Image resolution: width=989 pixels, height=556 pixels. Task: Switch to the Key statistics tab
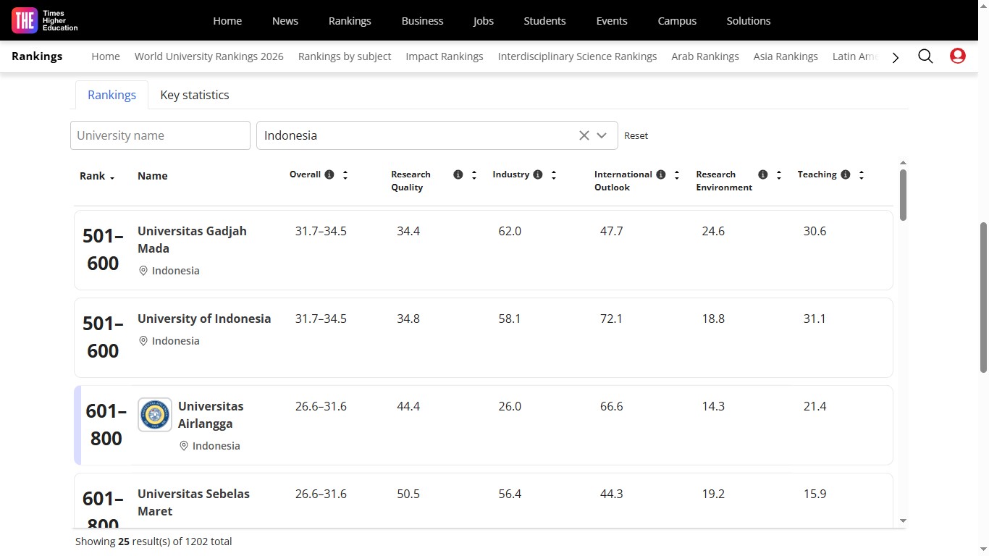pos(194,95)
